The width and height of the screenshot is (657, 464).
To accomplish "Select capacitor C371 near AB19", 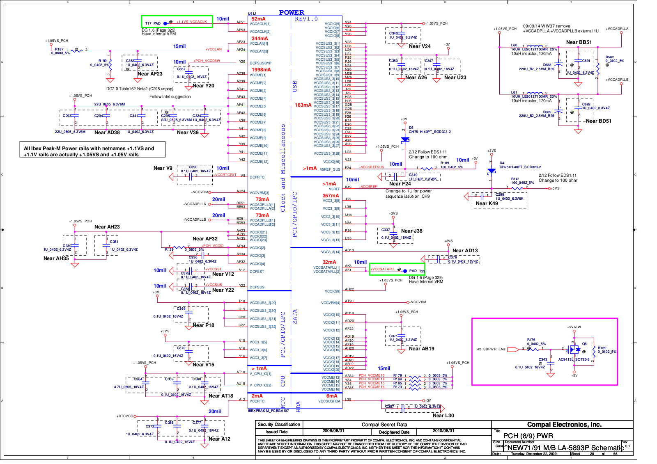I will (401, 336).
